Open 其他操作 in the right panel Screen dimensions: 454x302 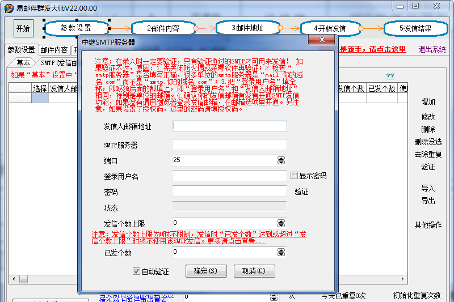pyautogui.click(x=428, y=225)
